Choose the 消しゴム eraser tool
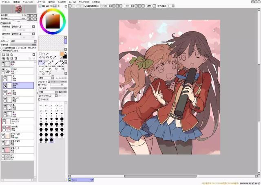The image size is (261, 185). pos(48,68)
